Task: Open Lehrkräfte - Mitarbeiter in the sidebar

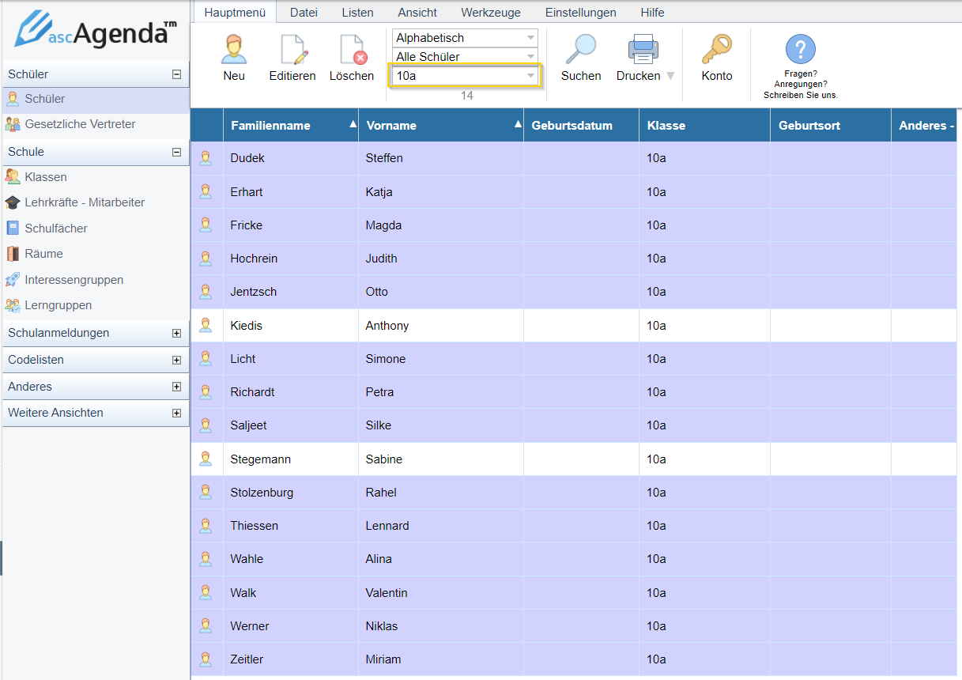Action: (85, 202)
